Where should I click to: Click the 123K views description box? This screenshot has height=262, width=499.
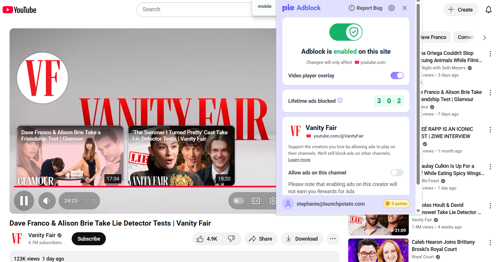click(174, 257)
